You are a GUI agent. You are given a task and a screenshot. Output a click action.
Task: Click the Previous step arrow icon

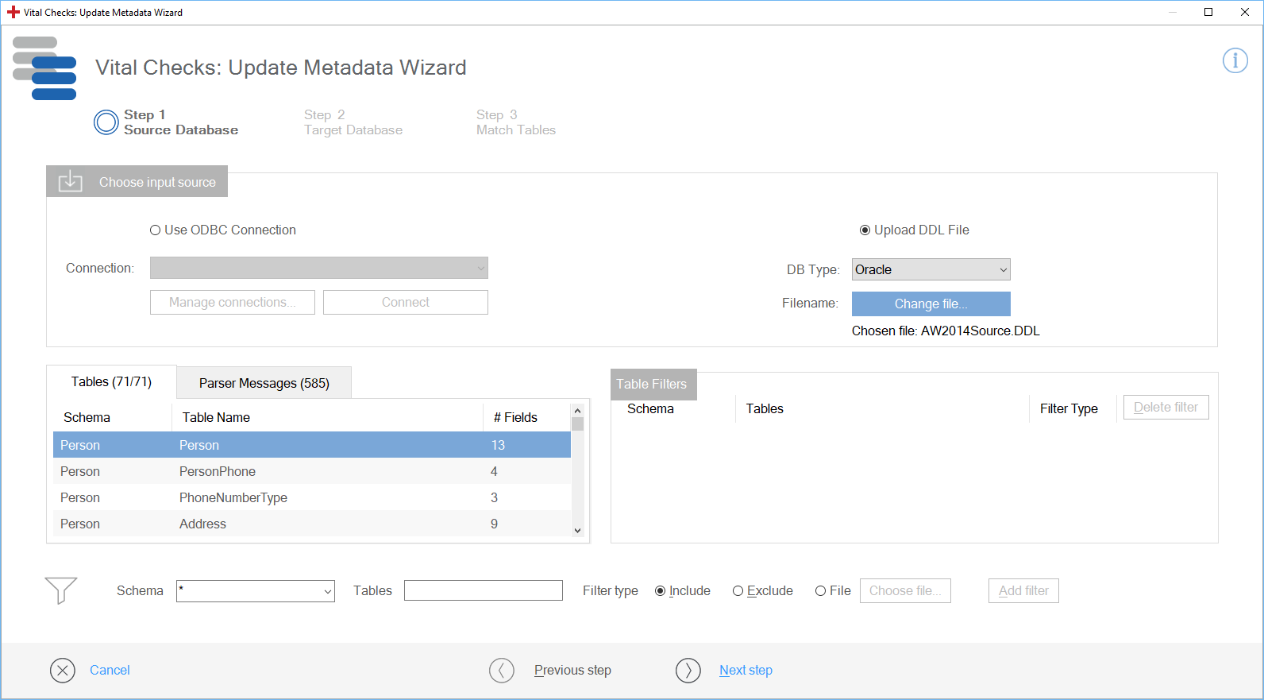point(502,671)
